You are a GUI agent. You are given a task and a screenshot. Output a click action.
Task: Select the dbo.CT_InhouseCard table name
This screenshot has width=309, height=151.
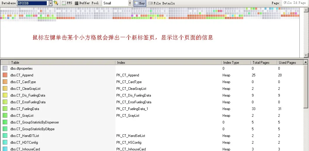coord(25,149)
